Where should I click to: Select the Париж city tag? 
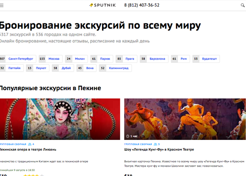pyautogui.click(x=102, y=59)
